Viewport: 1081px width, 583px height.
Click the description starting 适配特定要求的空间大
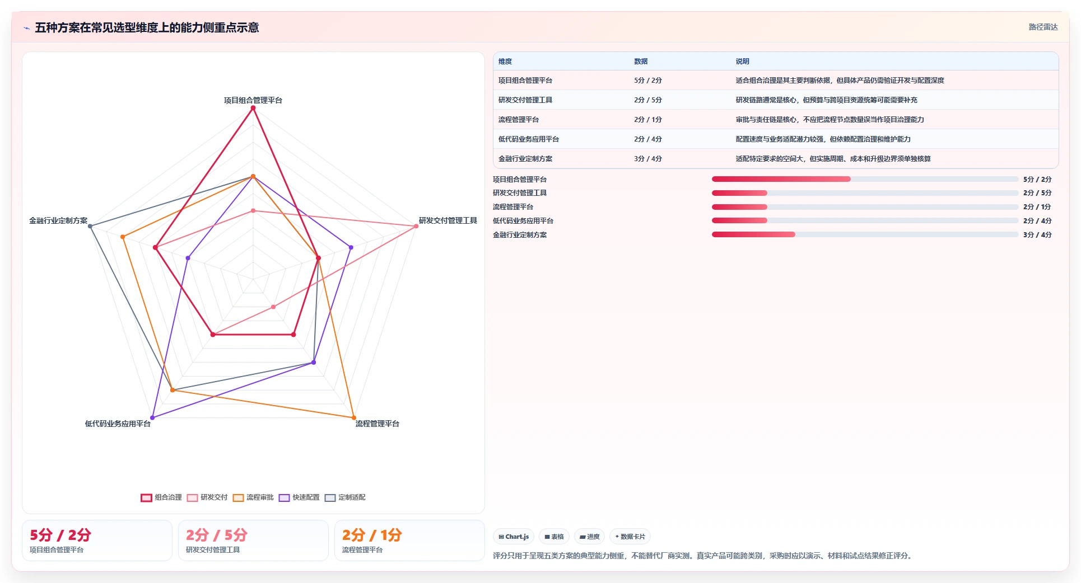[833, 159]
